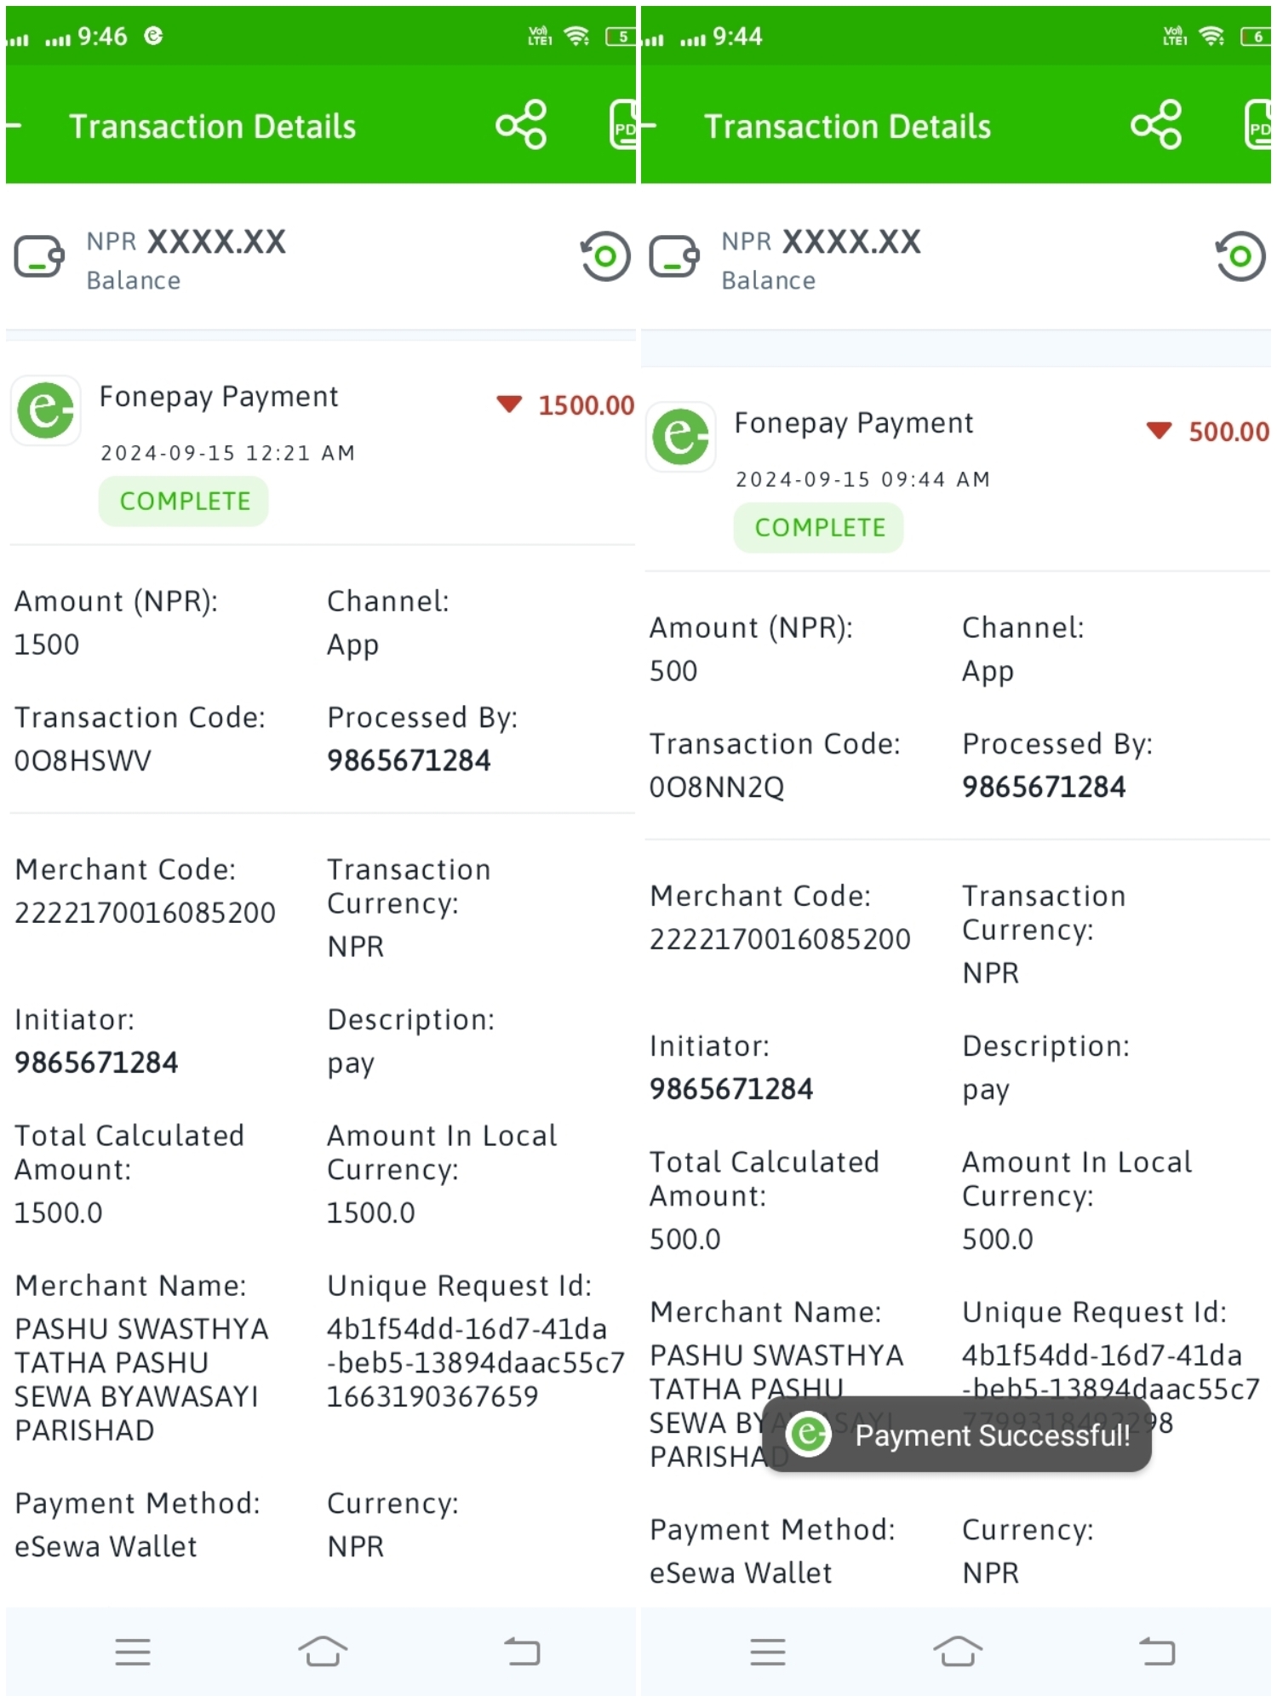Viewport: 1277px width, 1702px height.
Task: Tap eSewa logo next to 09:44 AM payment
Action: pos(681,437)
